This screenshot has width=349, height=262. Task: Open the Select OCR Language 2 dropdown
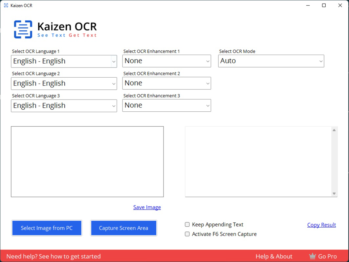[64, 83]
